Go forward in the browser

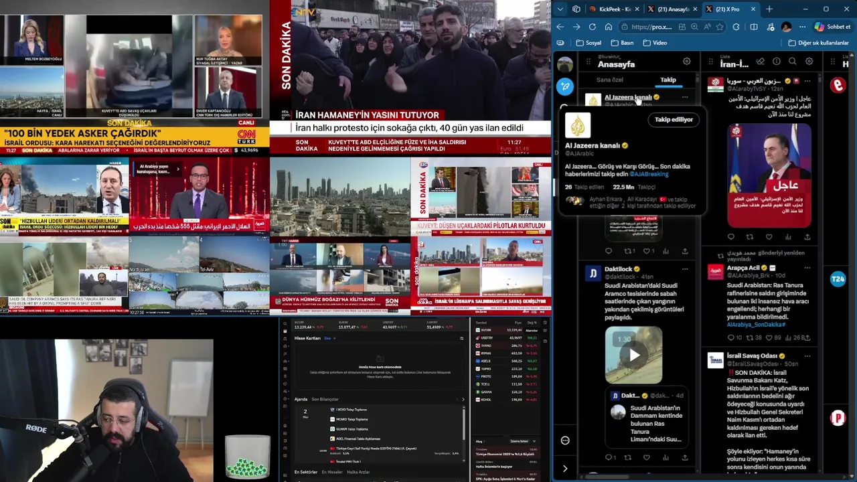click(x=576, y=27)
